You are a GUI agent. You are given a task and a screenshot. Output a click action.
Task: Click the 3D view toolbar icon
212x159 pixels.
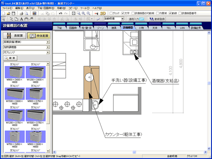104,13
